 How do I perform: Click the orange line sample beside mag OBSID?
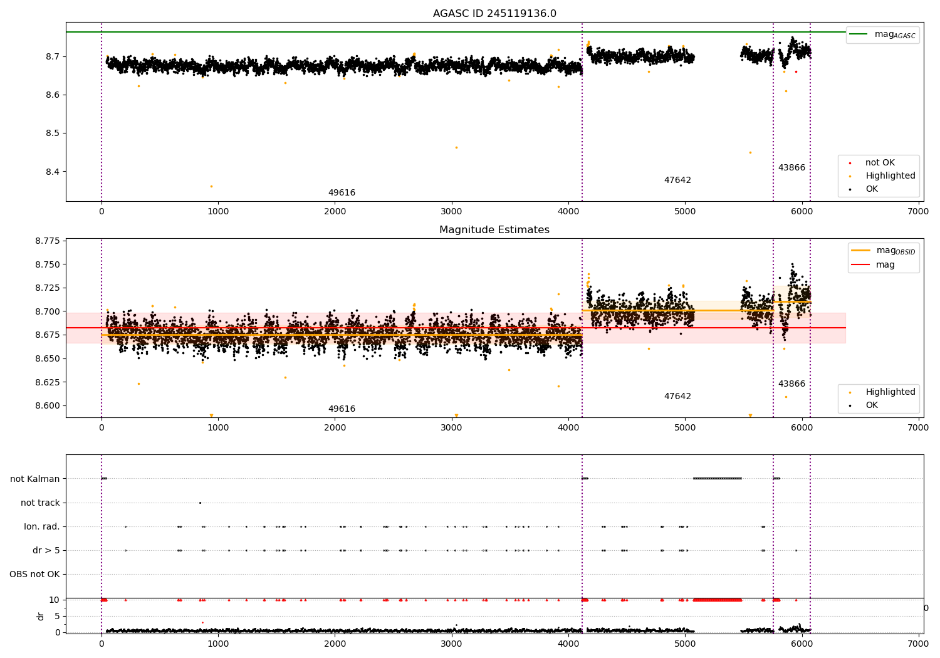[861, 251]
